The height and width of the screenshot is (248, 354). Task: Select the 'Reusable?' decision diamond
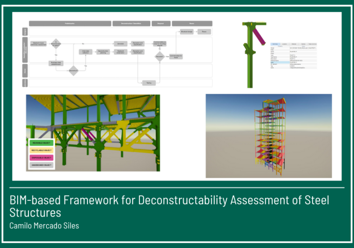[159, 56]
